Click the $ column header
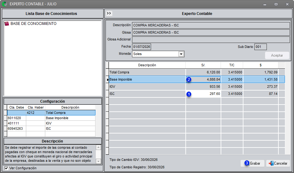This screenshot has width=294, height=173. point(261,65)
